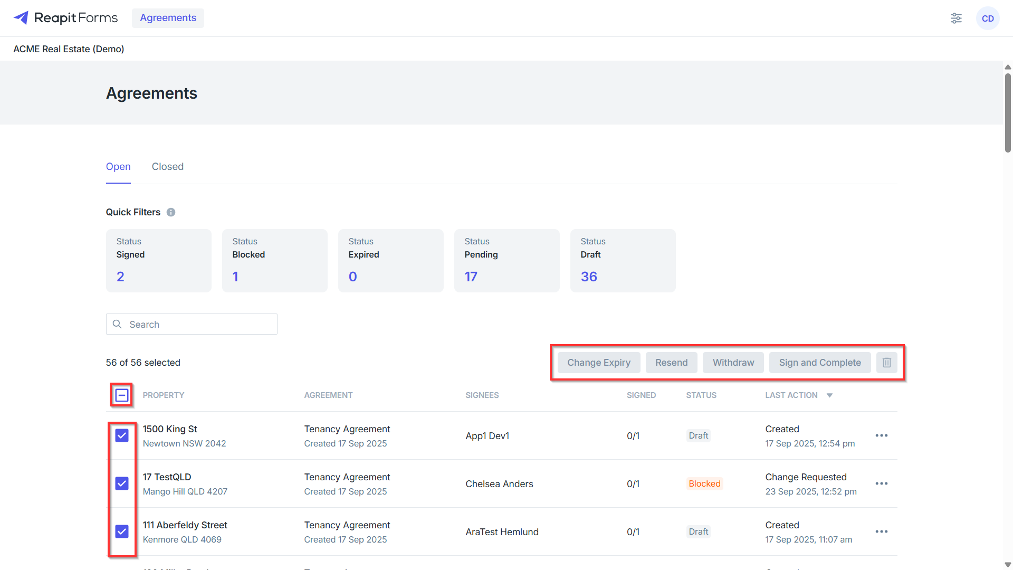Image resolution: width=1013 pixels, height=570 pixels.
Task: Click the PROPERTY column header
Action: point(164,395)
